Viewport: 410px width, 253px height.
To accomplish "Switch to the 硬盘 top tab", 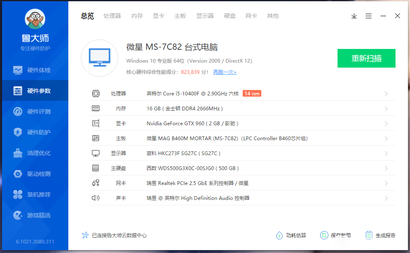I will [230, 16].
